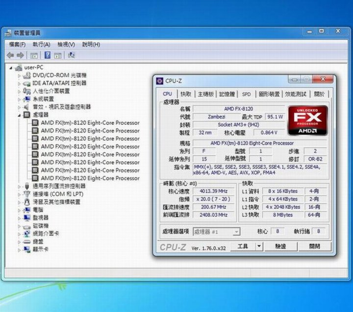Click the 名稱 field showing AMD FX-8120
The height and width of the screenshot is (312, 353).
238,109
